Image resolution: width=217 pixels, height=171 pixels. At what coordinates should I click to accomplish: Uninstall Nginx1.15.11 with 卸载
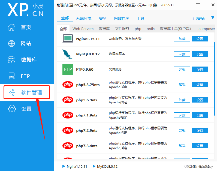pyautogui.click(x=182, y=39)
